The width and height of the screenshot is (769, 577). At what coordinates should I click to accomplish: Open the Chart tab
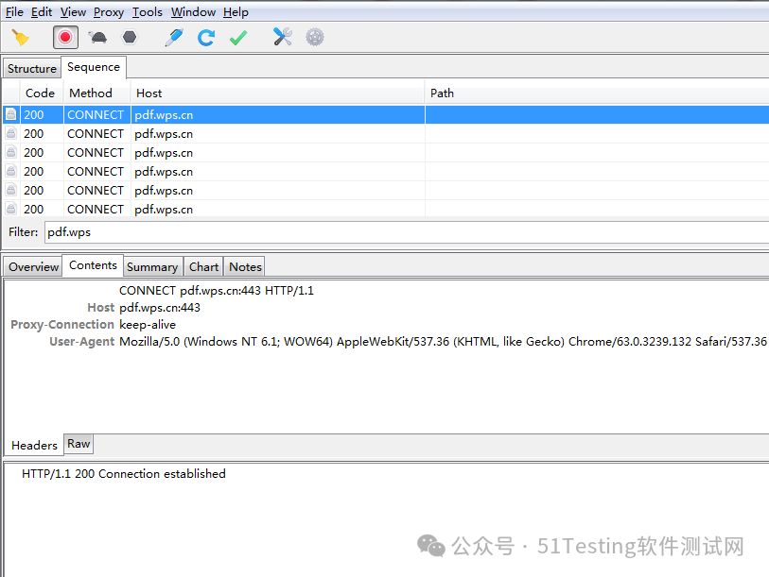point(203,267)
